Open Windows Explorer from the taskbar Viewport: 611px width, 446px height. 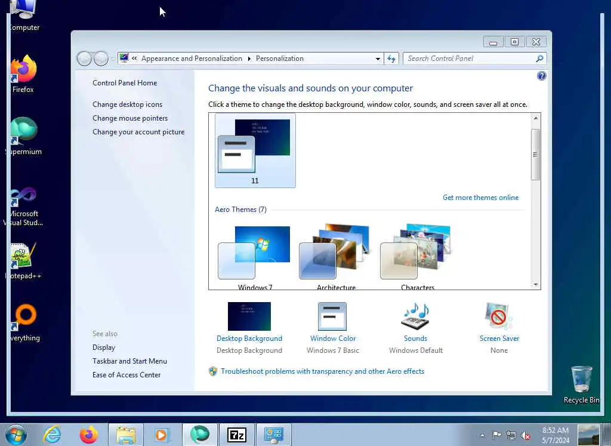click(x=125, y=435)
